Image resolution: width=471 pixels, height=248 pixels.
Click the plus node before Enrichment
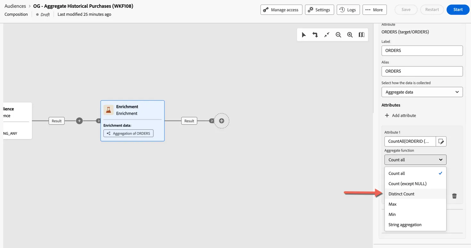(x=79, y=121)
